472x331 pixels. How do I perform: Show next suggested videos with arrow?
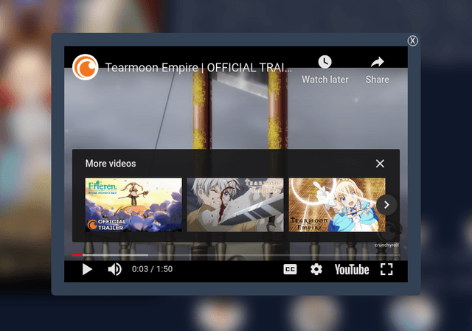tap(386, 205)
